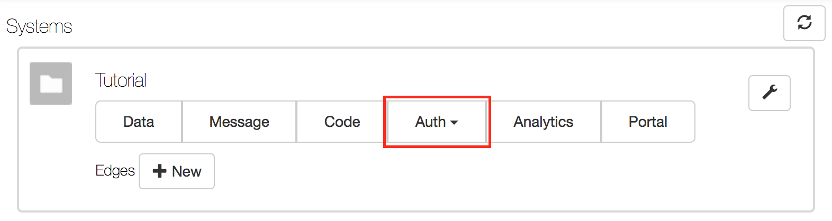Image resolution: width=832 pixels, height=221 pixels.
Task: Create a New edge
Action: pyautogui.click(x=177, y=171)
